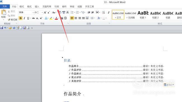
Task: Toggle Superscript formatting
Action: click(x=41, y=18)
